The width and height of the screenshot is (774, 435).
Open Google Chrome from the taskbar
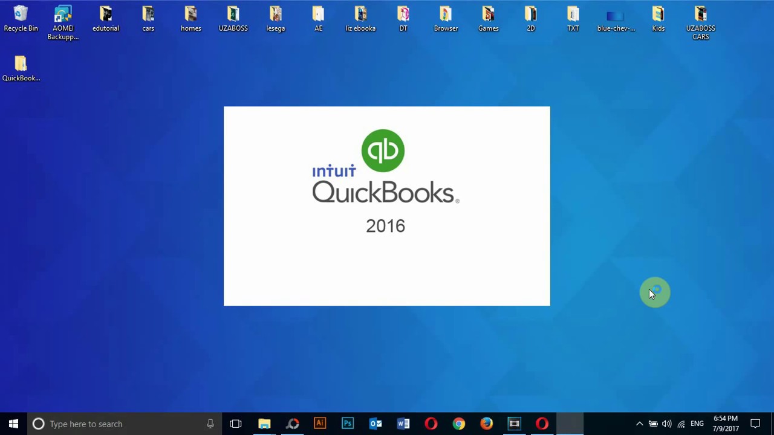(x=458, y=424)
